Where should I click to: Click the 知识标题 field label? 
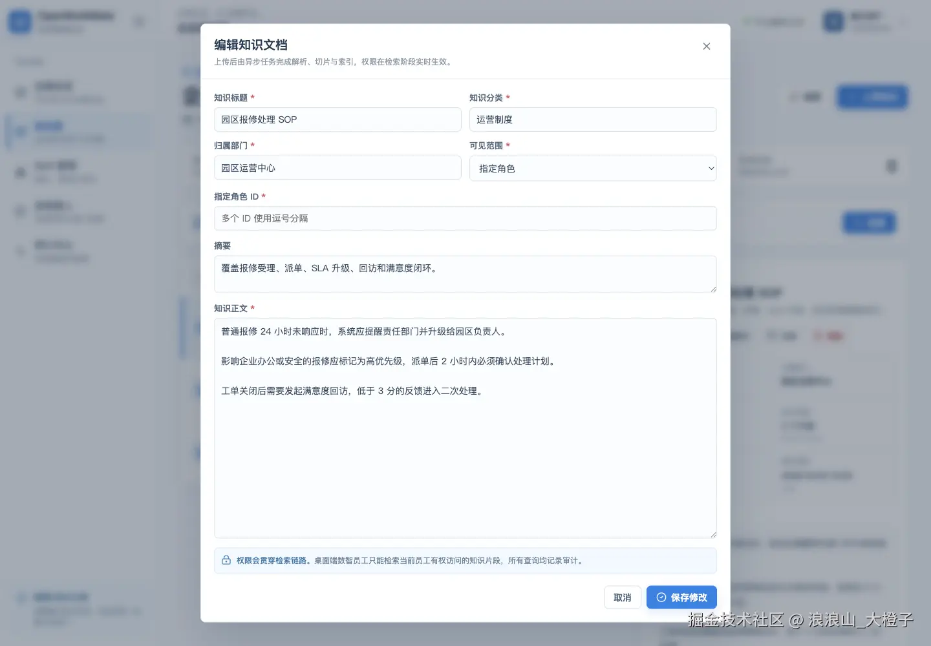231,98
